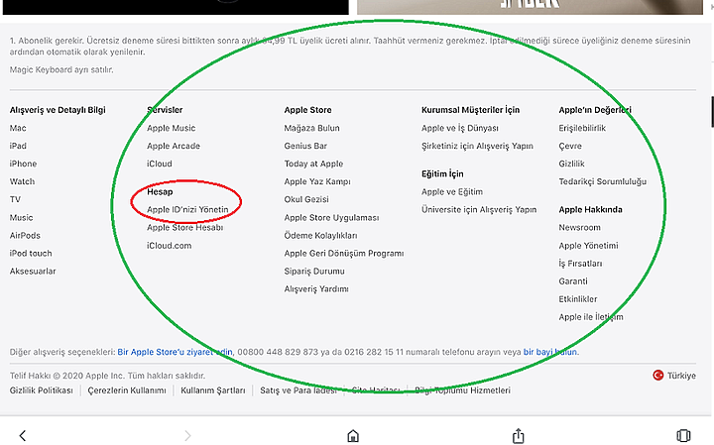
Task: Open the home icon in bottom bar
Action: 353,435
